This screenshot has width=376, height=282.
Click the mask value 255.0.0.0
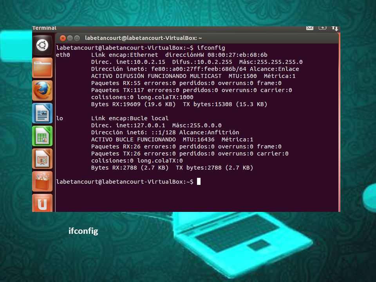point(206,125)
